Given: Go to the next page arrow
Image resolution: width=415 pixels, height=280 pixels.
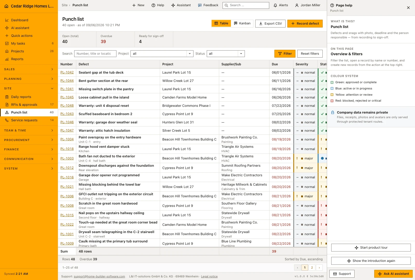Looking at the screenshot, I should 319,268.
